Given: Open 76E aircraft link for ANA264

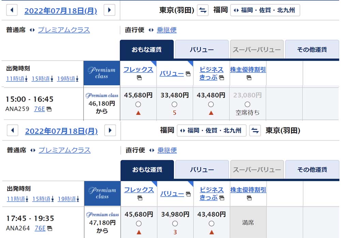Looking at the screenshot, I should coord(40,228).
